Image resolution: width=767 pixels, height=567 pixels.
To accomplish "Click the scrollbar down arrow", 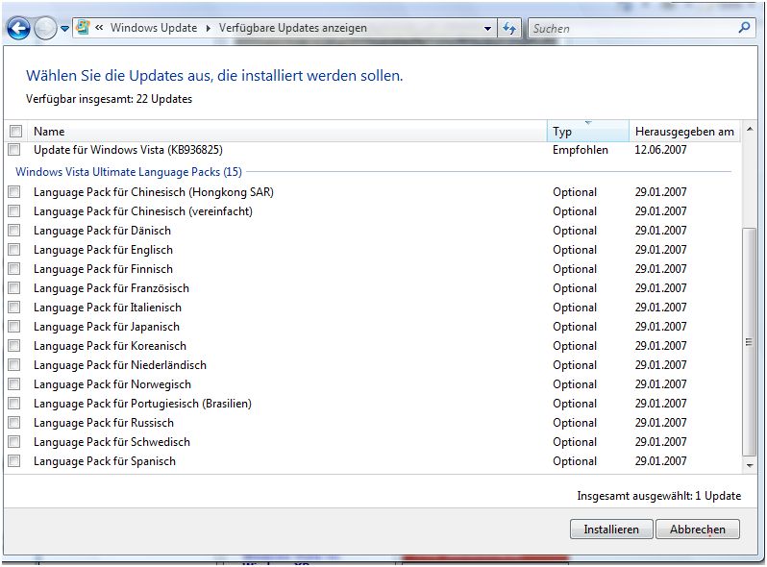I will tap(750, 466).
